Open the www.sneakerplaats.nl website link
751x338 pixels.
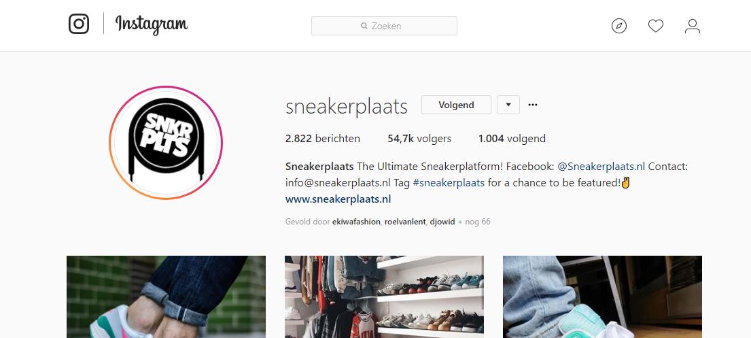tap(338, 199)
